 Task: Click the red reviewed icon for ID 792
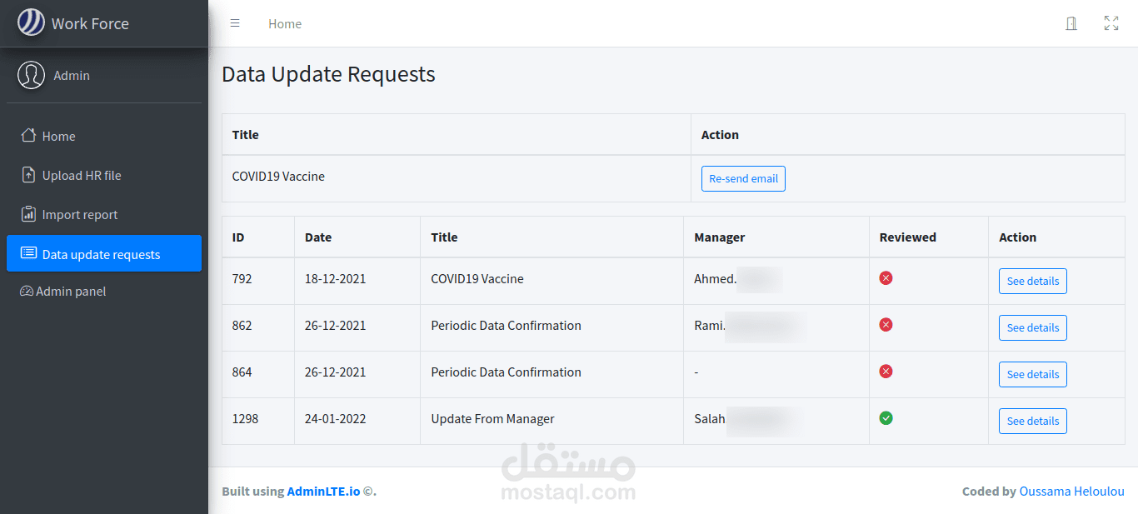tap(886, 278)
